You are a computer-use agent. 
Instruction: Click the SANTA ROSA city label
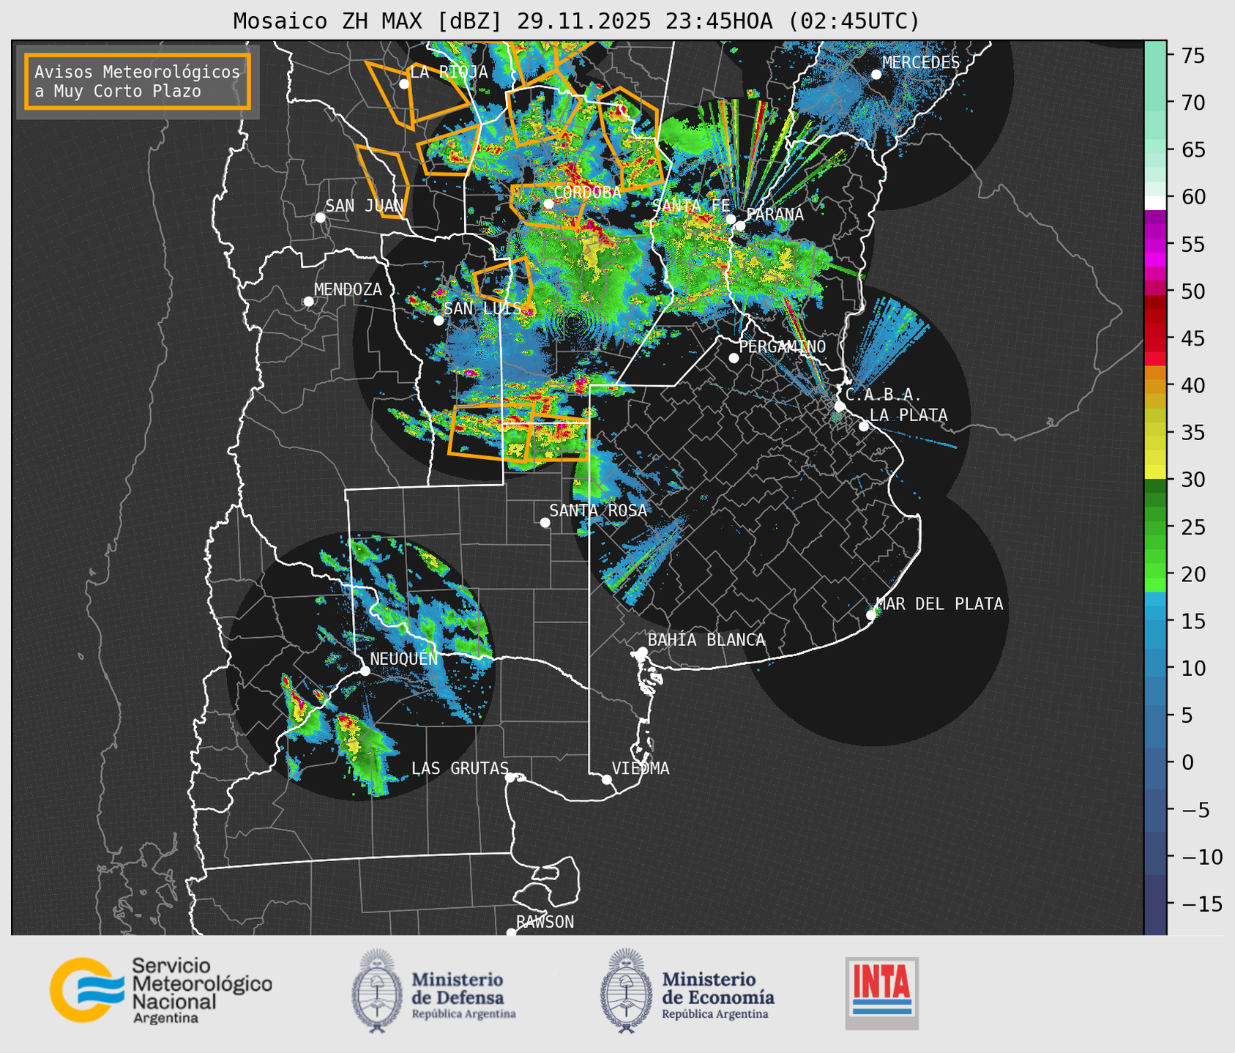pos(598,510)
